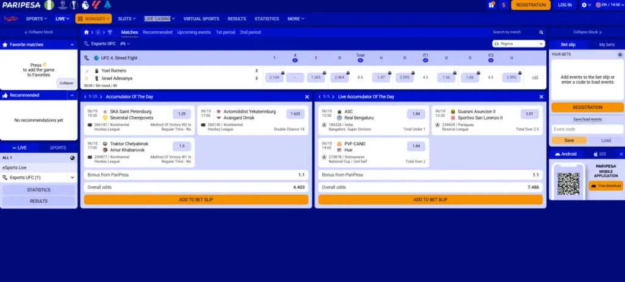Expand the IT2 market dropdown arrow

pos(491,60)
